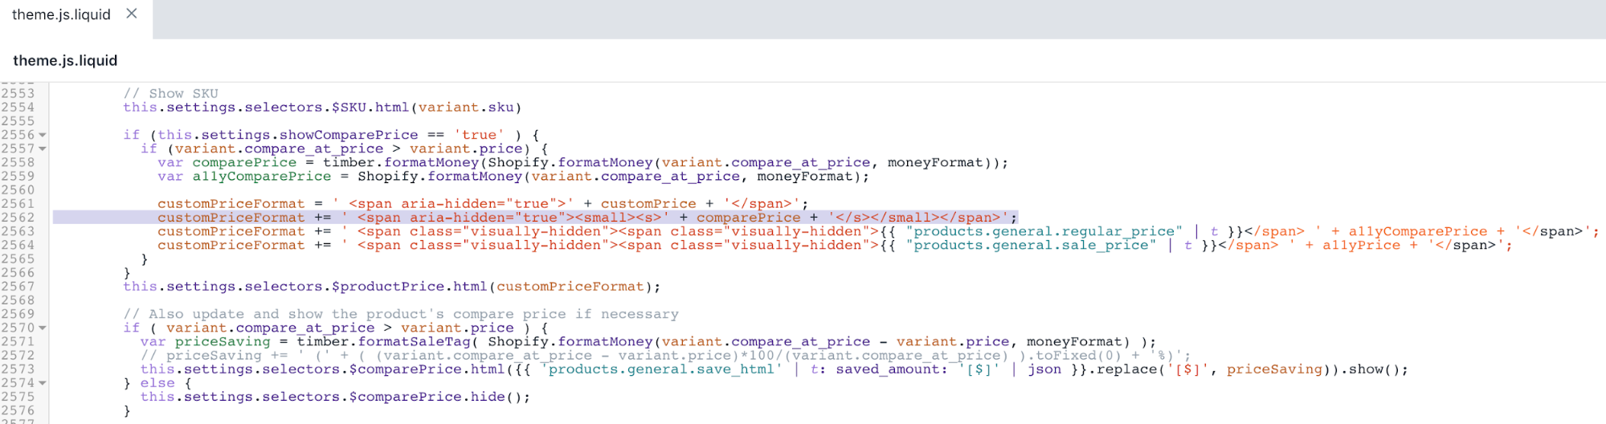The width and height of the screenshot is (1606, 424).
Task: Collapse code fold at line 2556
Action: [x=43, y=135]
